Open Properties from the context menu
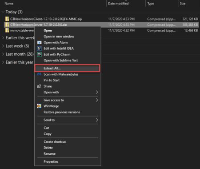The image size is (200, 169). point(51,161)
